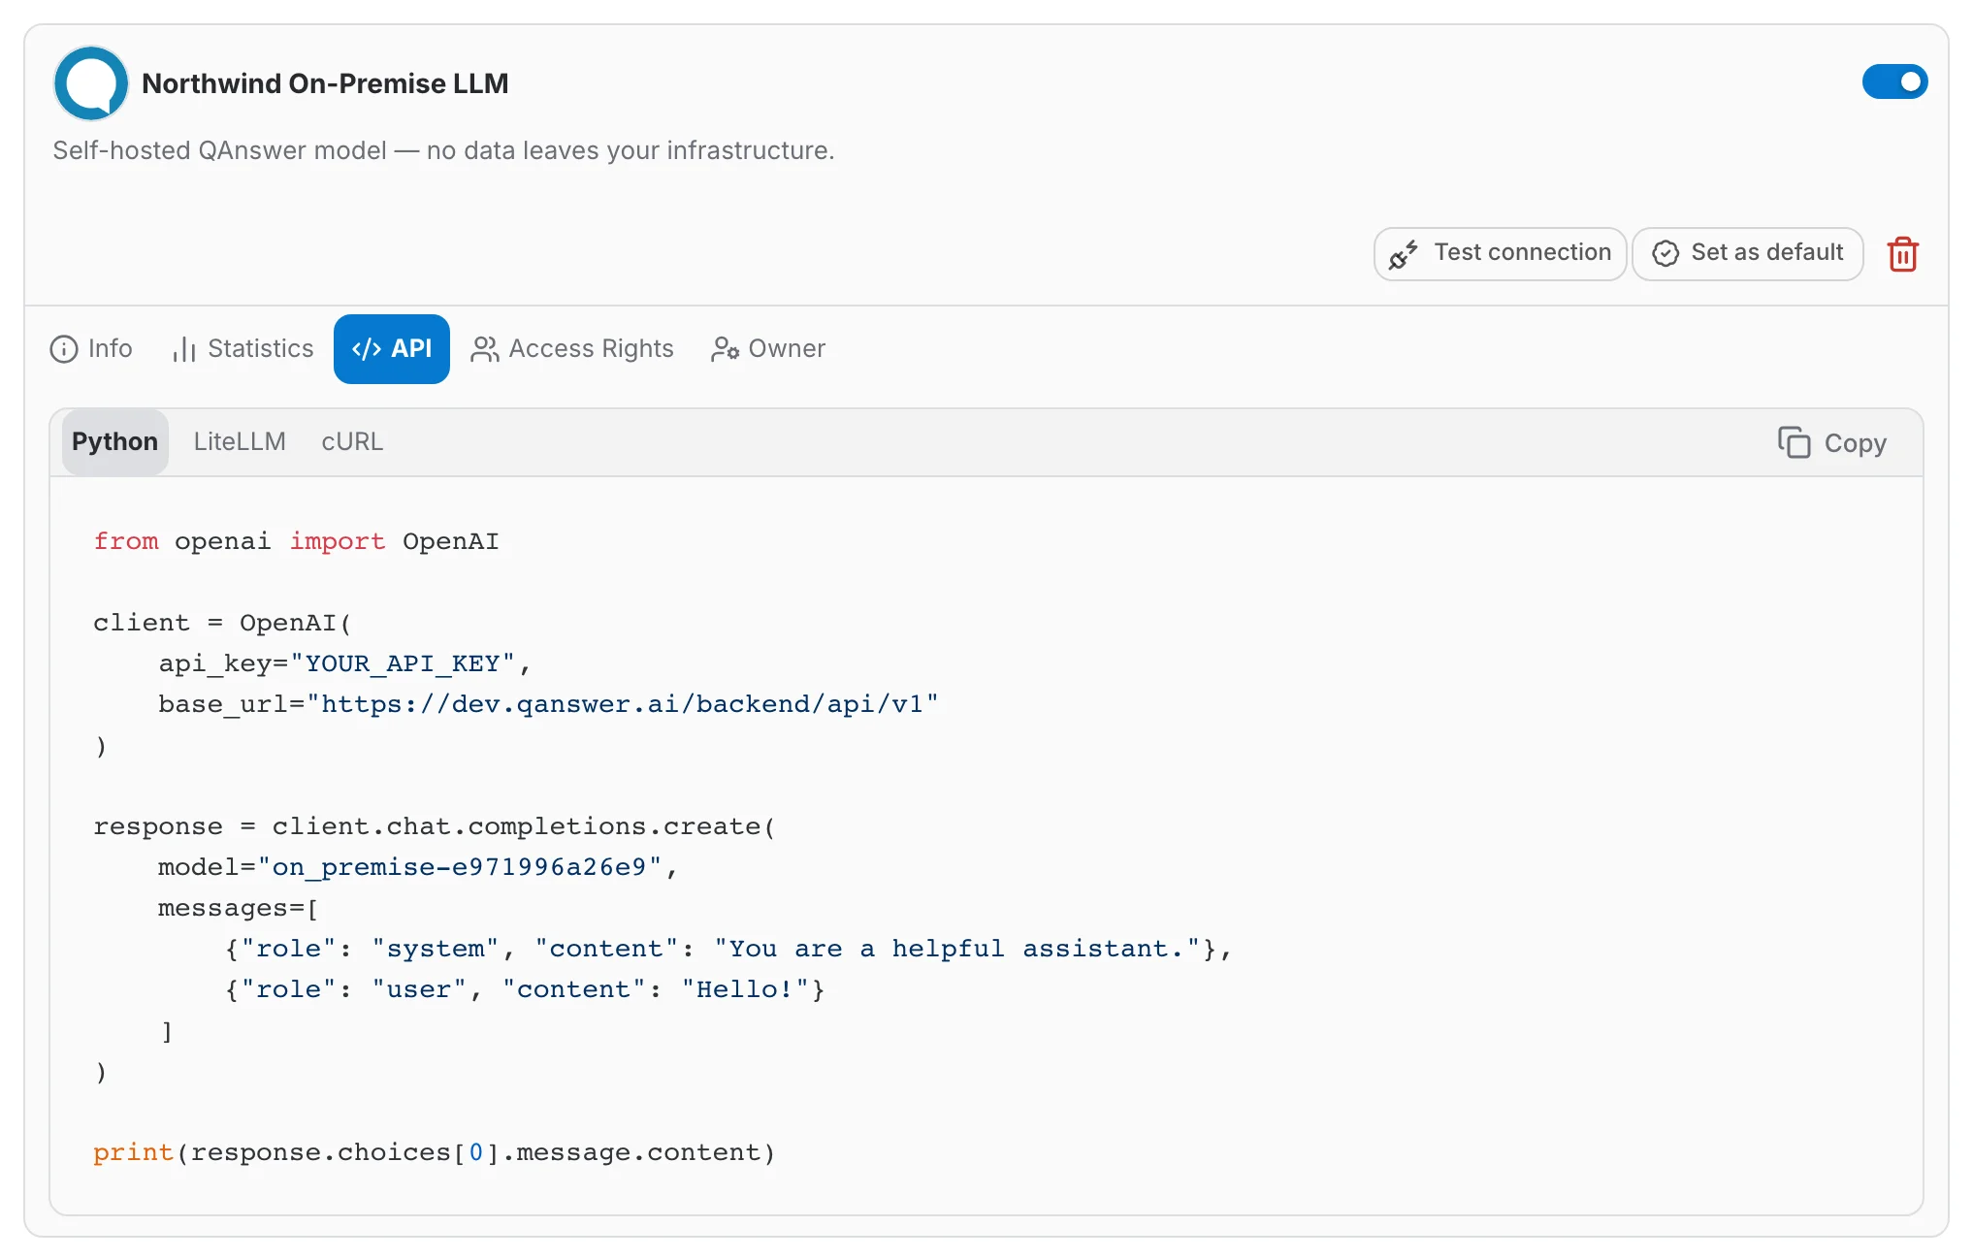Click the client.chat.completions.create line
Viewport: 1973px width, 1259px height.
(x=434, y=826)
